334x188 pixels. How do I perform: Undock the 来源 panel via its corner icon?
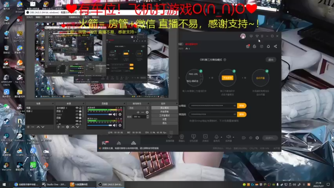pos(83,103)
